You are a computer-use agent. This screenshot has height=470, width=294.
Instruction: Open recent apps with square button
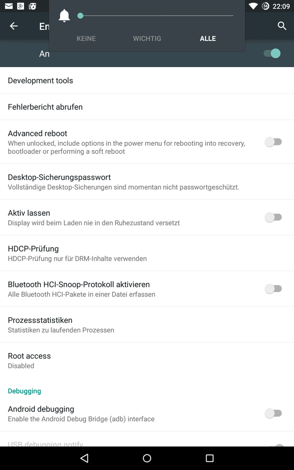pos(210,458)
